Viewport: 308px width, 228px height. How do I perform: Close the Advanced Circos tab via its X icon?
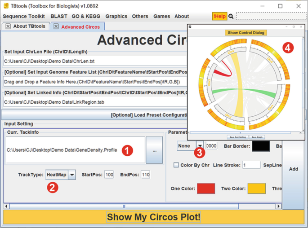pos(56,26)
